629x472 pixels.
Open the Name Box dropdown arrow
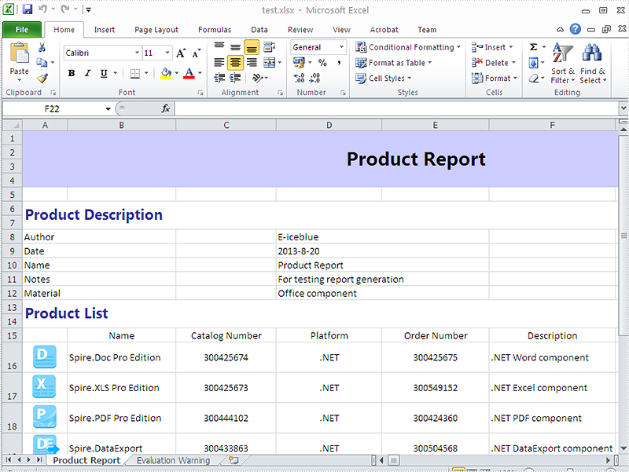(x=108, y=109)
